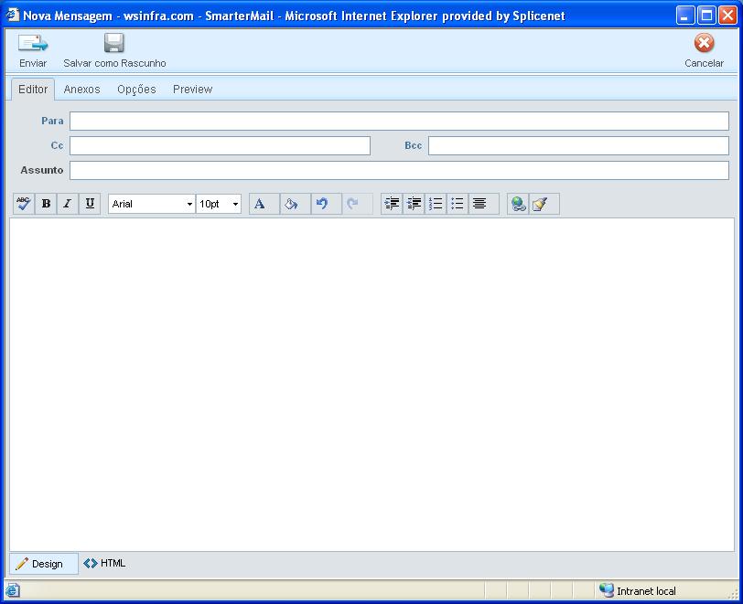Cancel the message with Cancelar
The width and height of the screenshot is (743, 604).
(704, 44)
